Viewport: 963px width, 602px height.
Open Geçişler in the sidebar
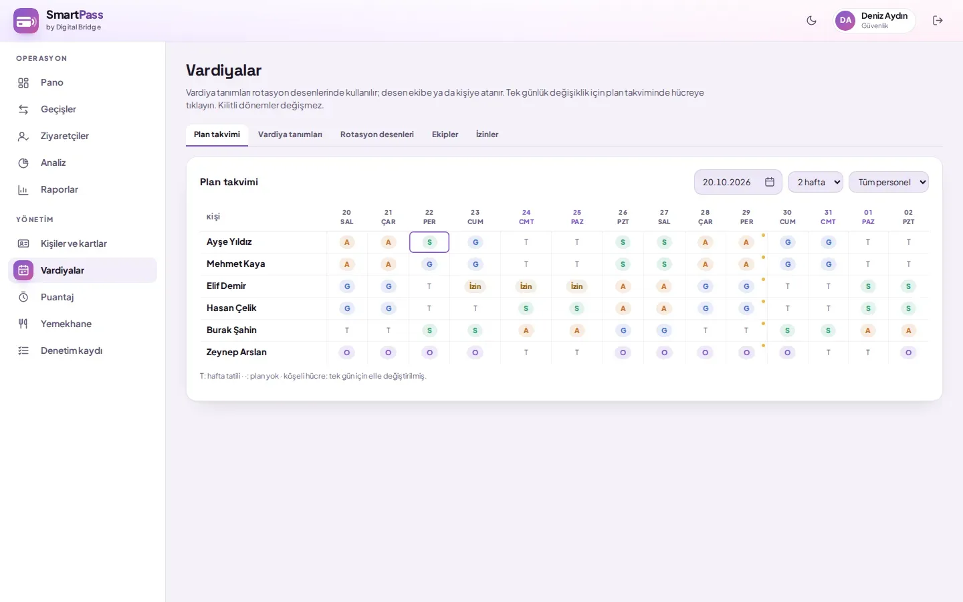point(83,110)
